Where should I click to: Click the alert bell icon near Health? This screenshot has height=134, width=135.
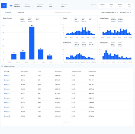pyautogui.click(x=9, y=5)
